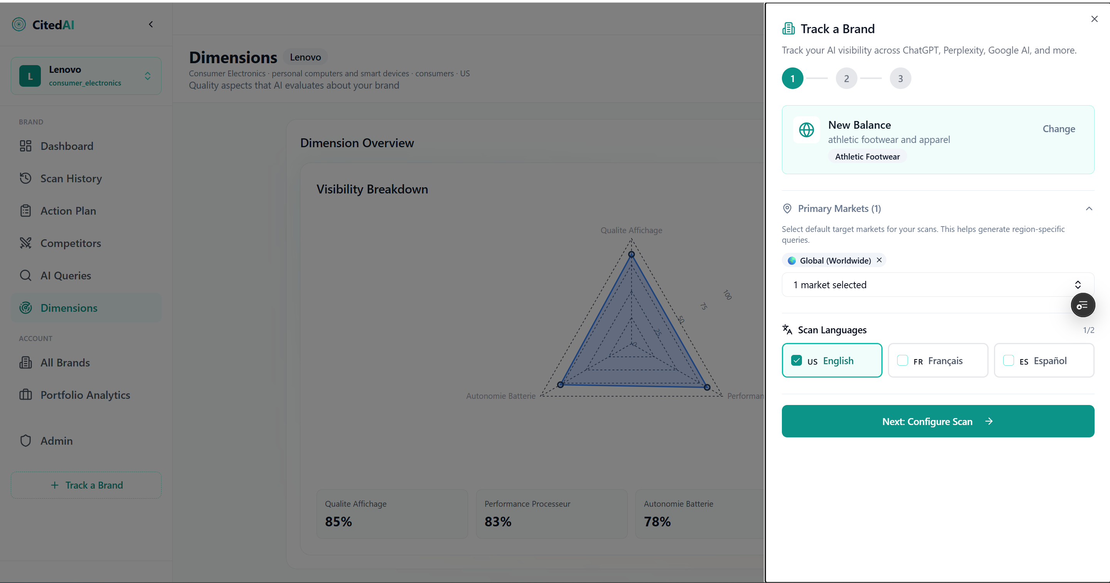Image resolution: width=1110 pixels, height=583 pixels.
Task: Collapse the Primary Markets section
Action: (x=1089, y=209)
